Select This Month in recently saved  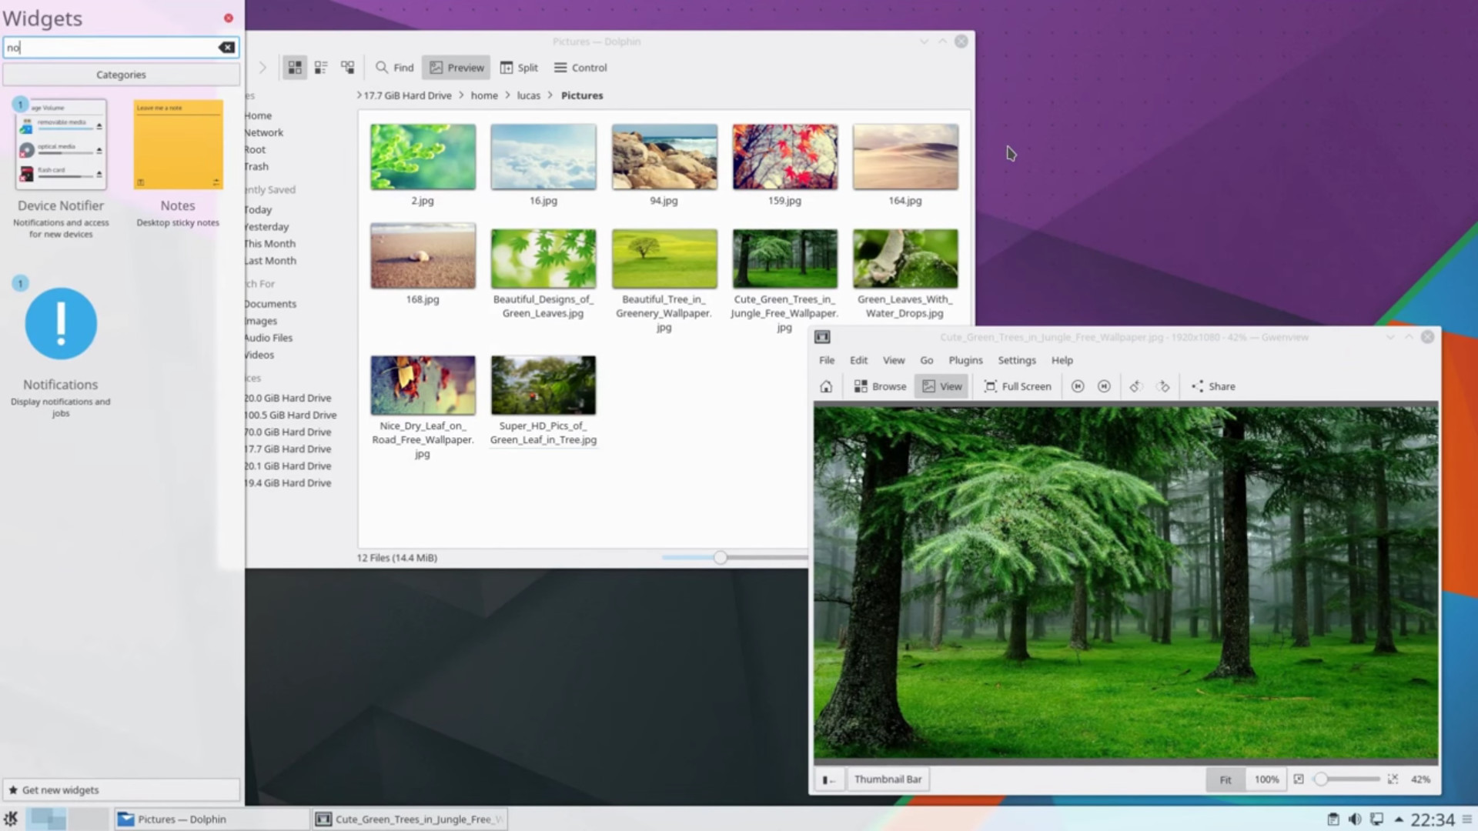(270, 243)
